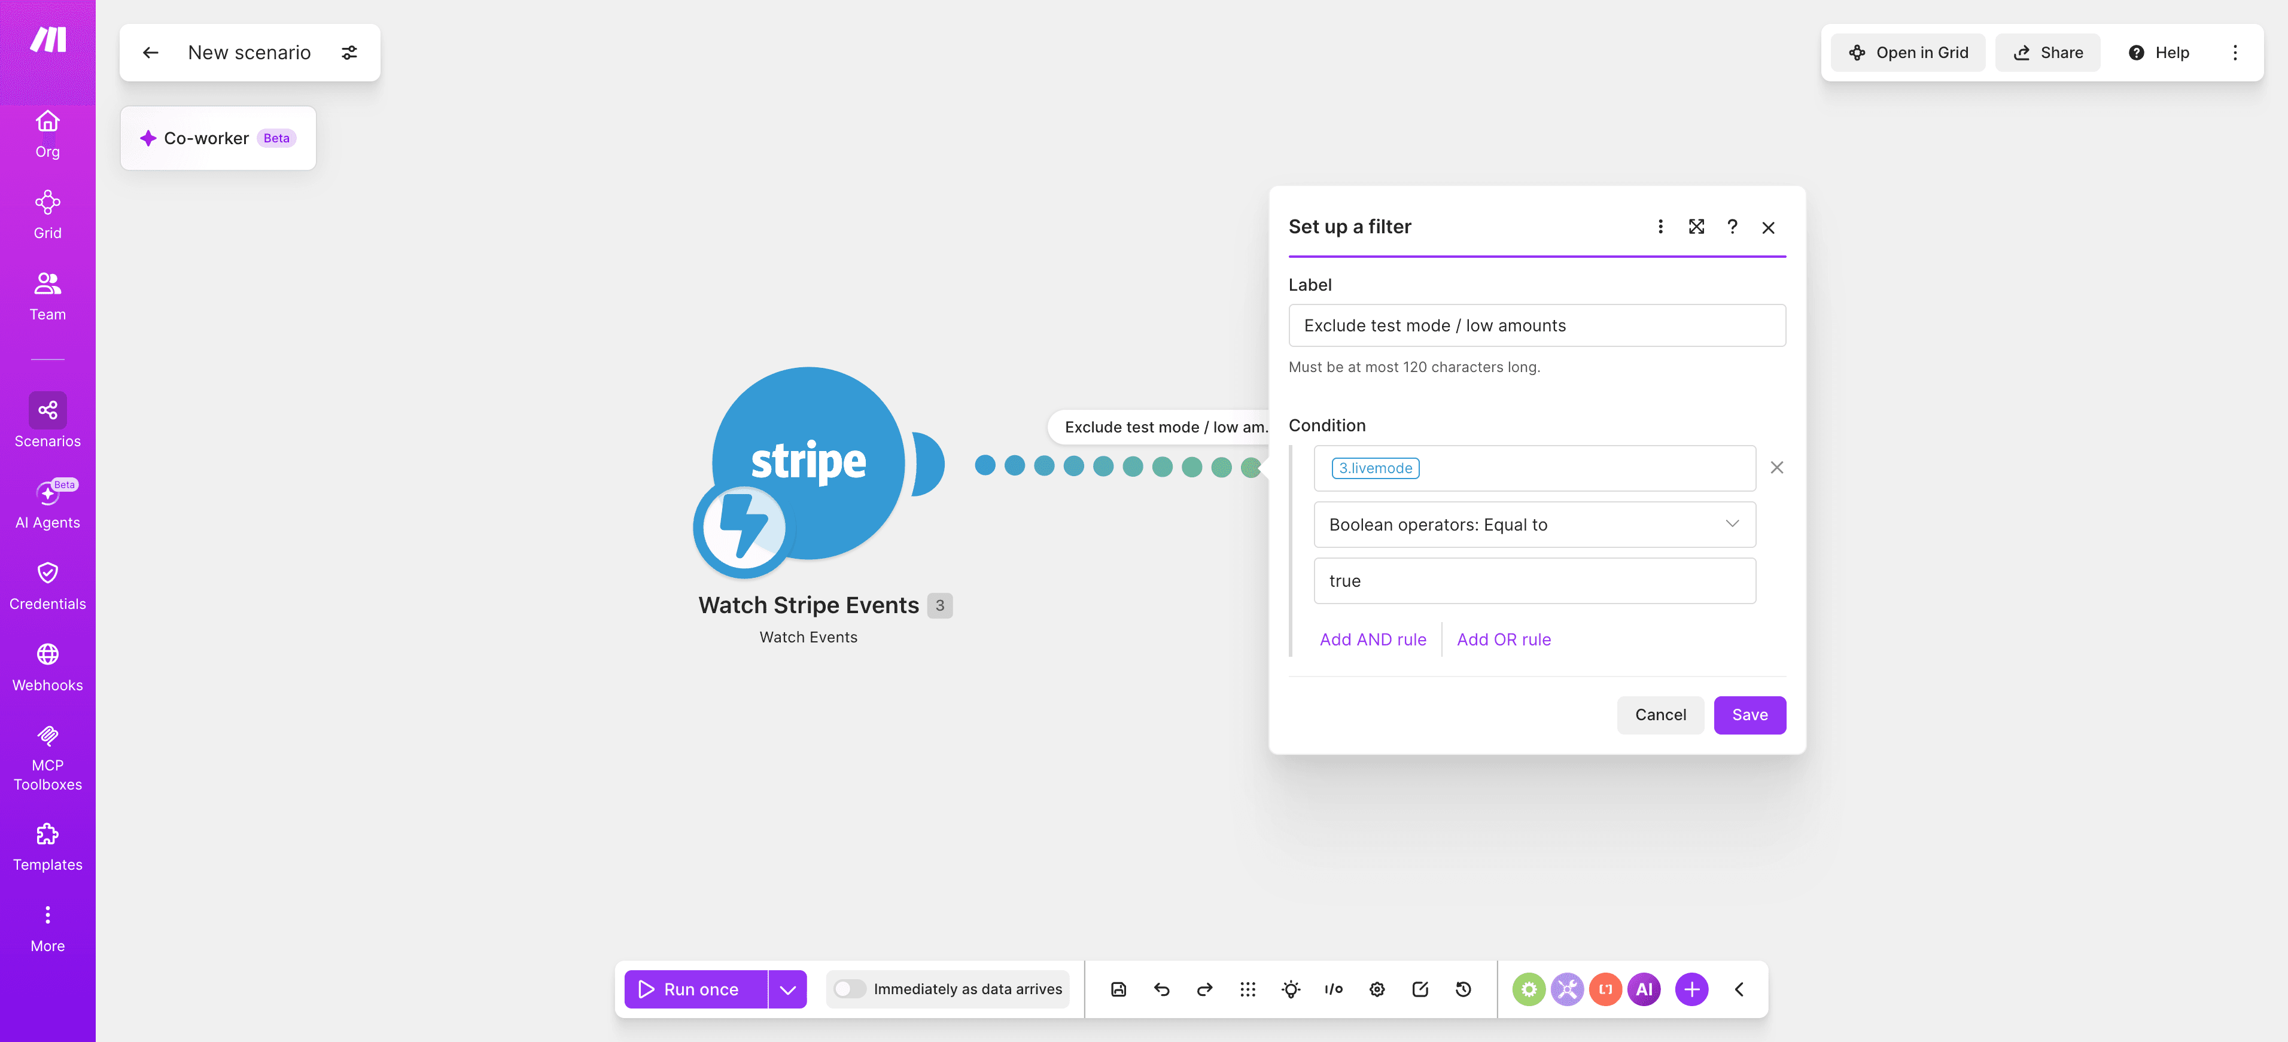Open scenario settings sliders icon
The image size is (2288, 1042).
(x=350, y=53)
